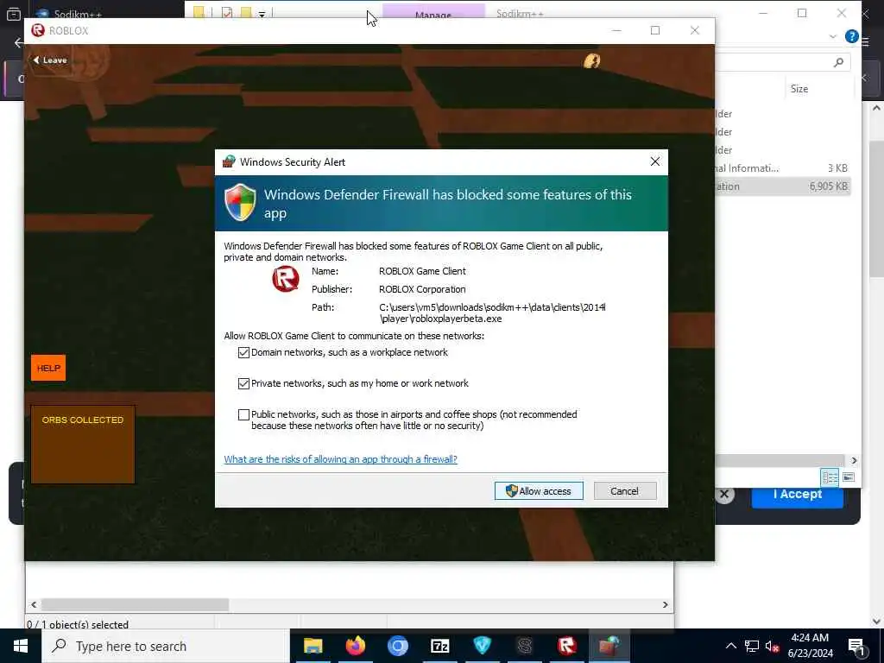Open the blue shield taskbar app
884x663 pixels.
[482, 646]
